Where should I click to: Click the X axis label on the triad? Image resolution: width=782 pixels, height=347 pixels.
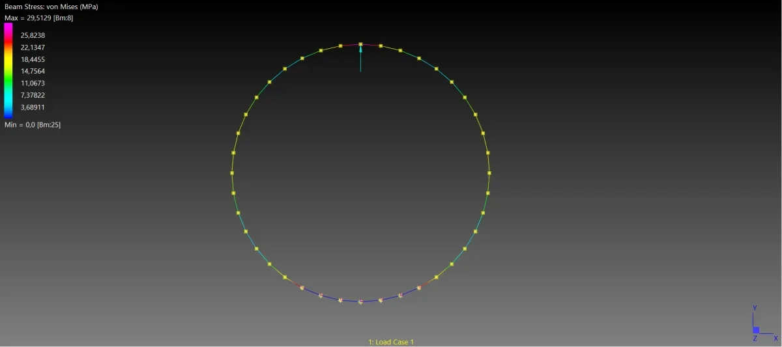click(x=775, y=339)
